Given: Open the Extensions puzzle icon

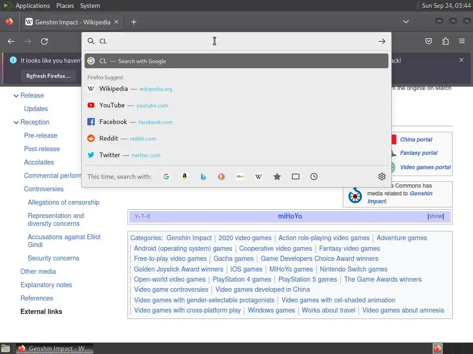Looking at the screenshot, I should point(445,41).
